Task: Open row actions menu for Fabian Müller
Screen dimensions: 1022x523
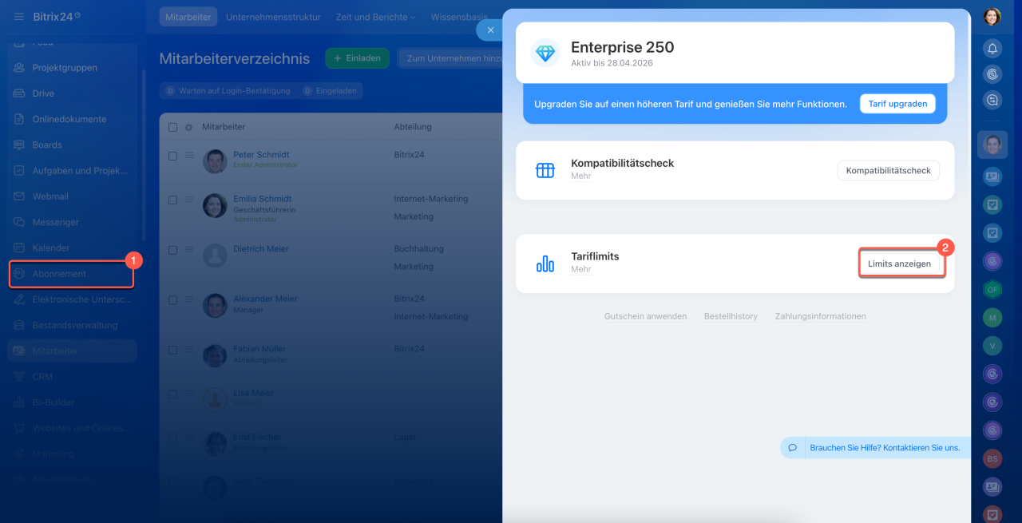Action: 190,350
